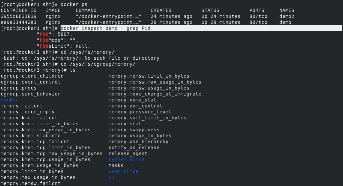This screenshot has width=343, height=186.
Task: Click memory.force_empty file name
Action: click(x=28, y=112)
